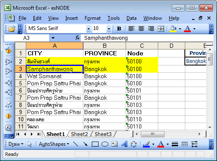The image size is (217, 161).
Task: Click Remove Dependent Arrows icon
Action: click(x=8, y=93)
